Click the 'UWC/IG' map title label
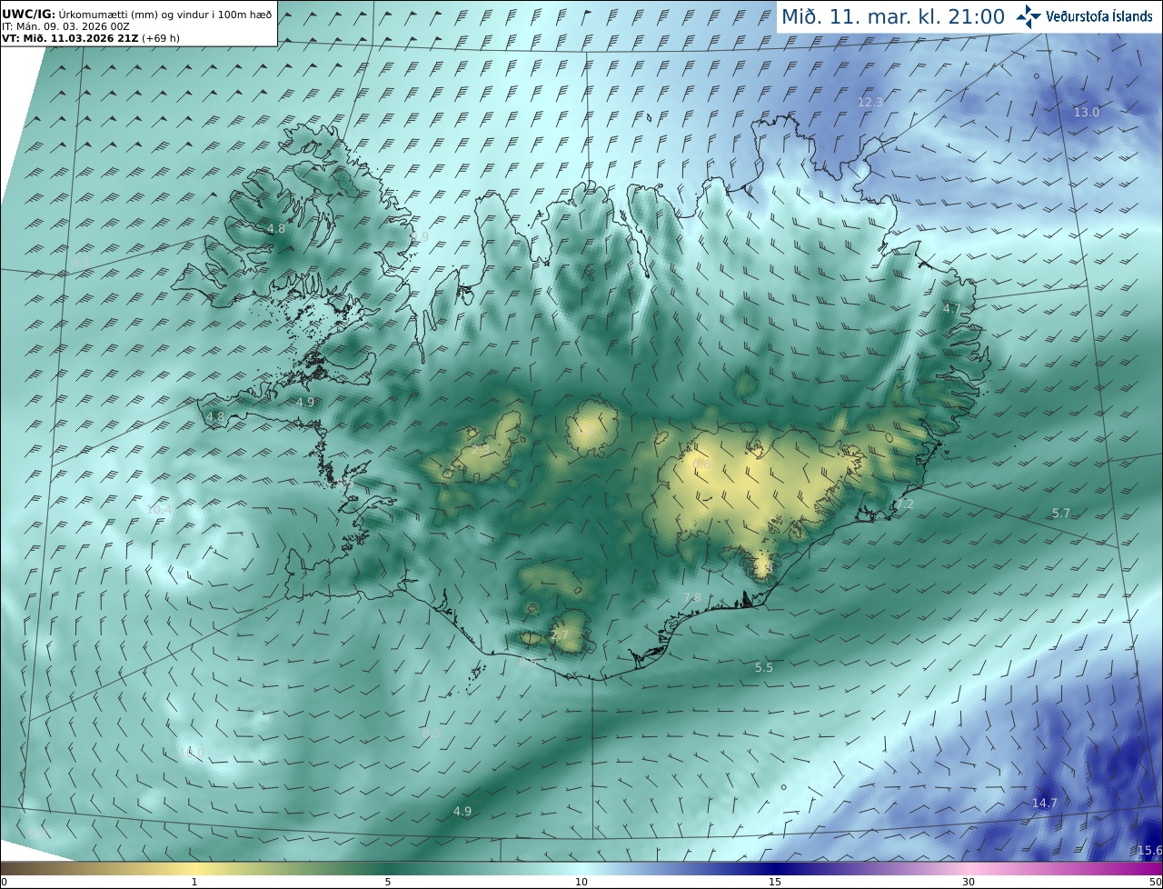This screenshot has height=889, width=1163. 28,15
